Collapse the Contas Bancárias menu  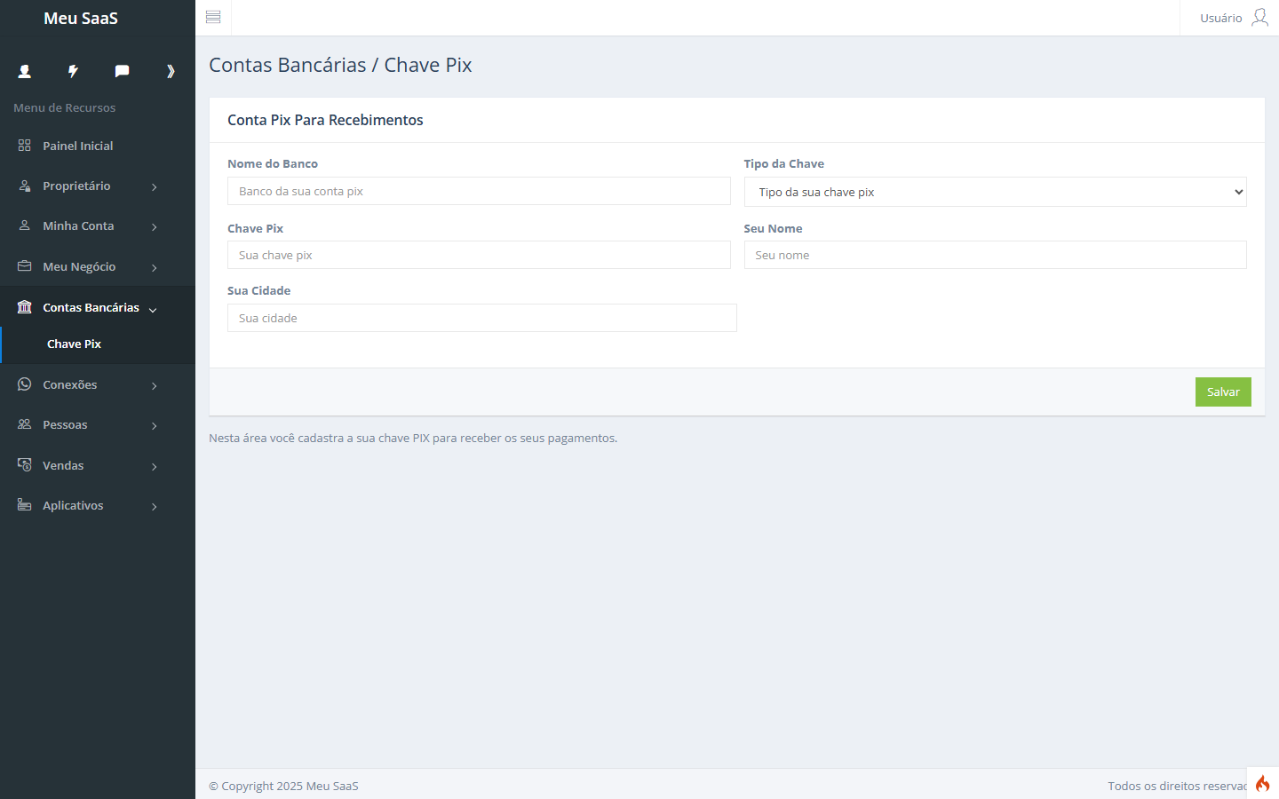point(98,308)
